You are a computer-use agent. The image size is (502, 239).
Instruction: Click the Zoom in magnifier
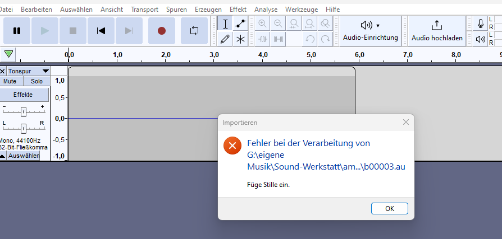point(262,24)
